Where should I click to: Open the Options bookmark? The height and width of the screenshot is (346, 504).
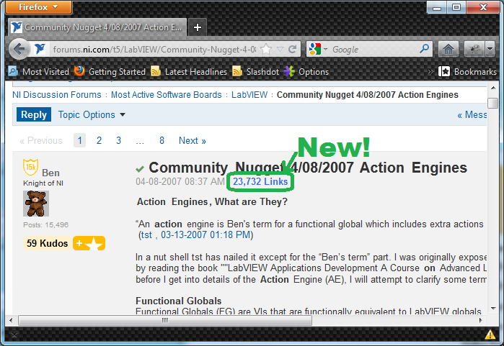pos(306,71)
